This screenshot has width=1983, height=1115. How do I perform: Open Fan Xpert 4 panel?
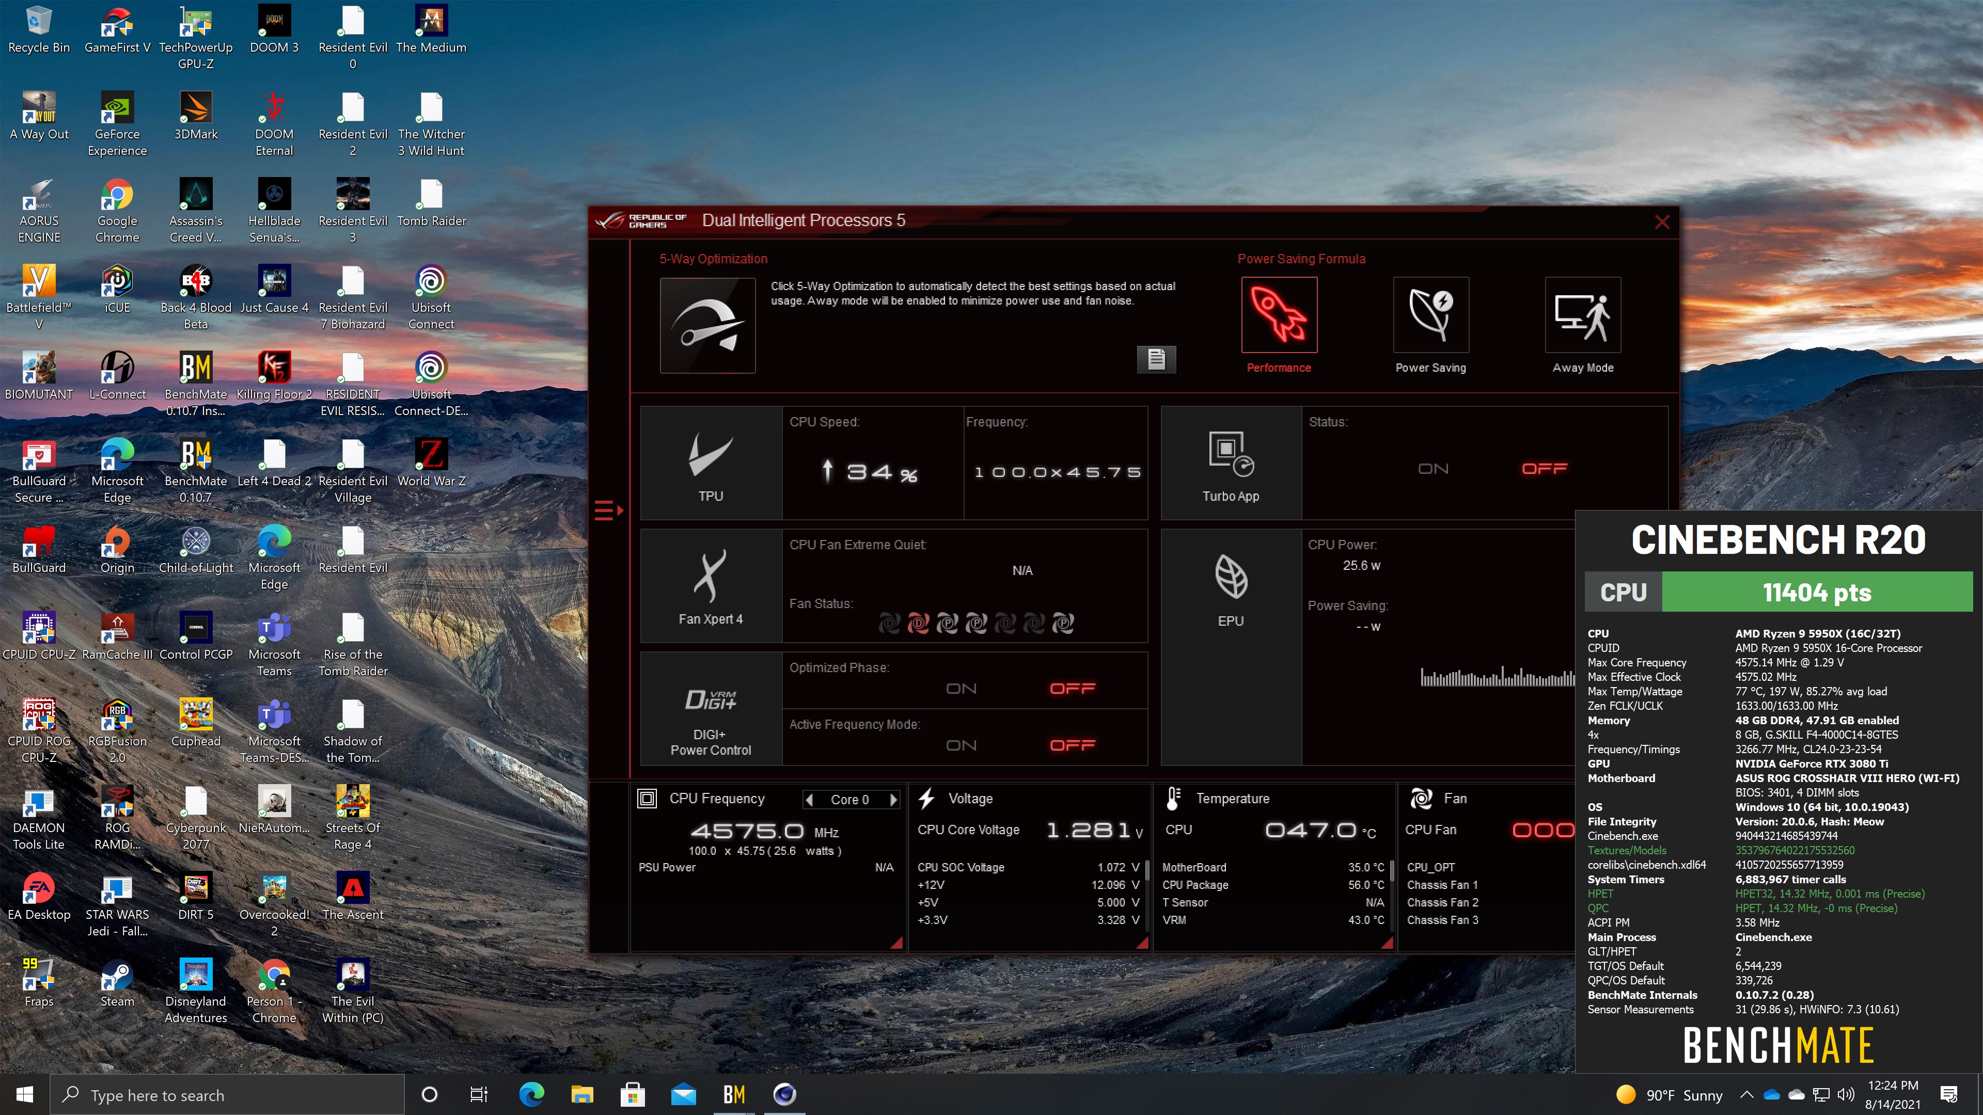[x=711, y=585]
